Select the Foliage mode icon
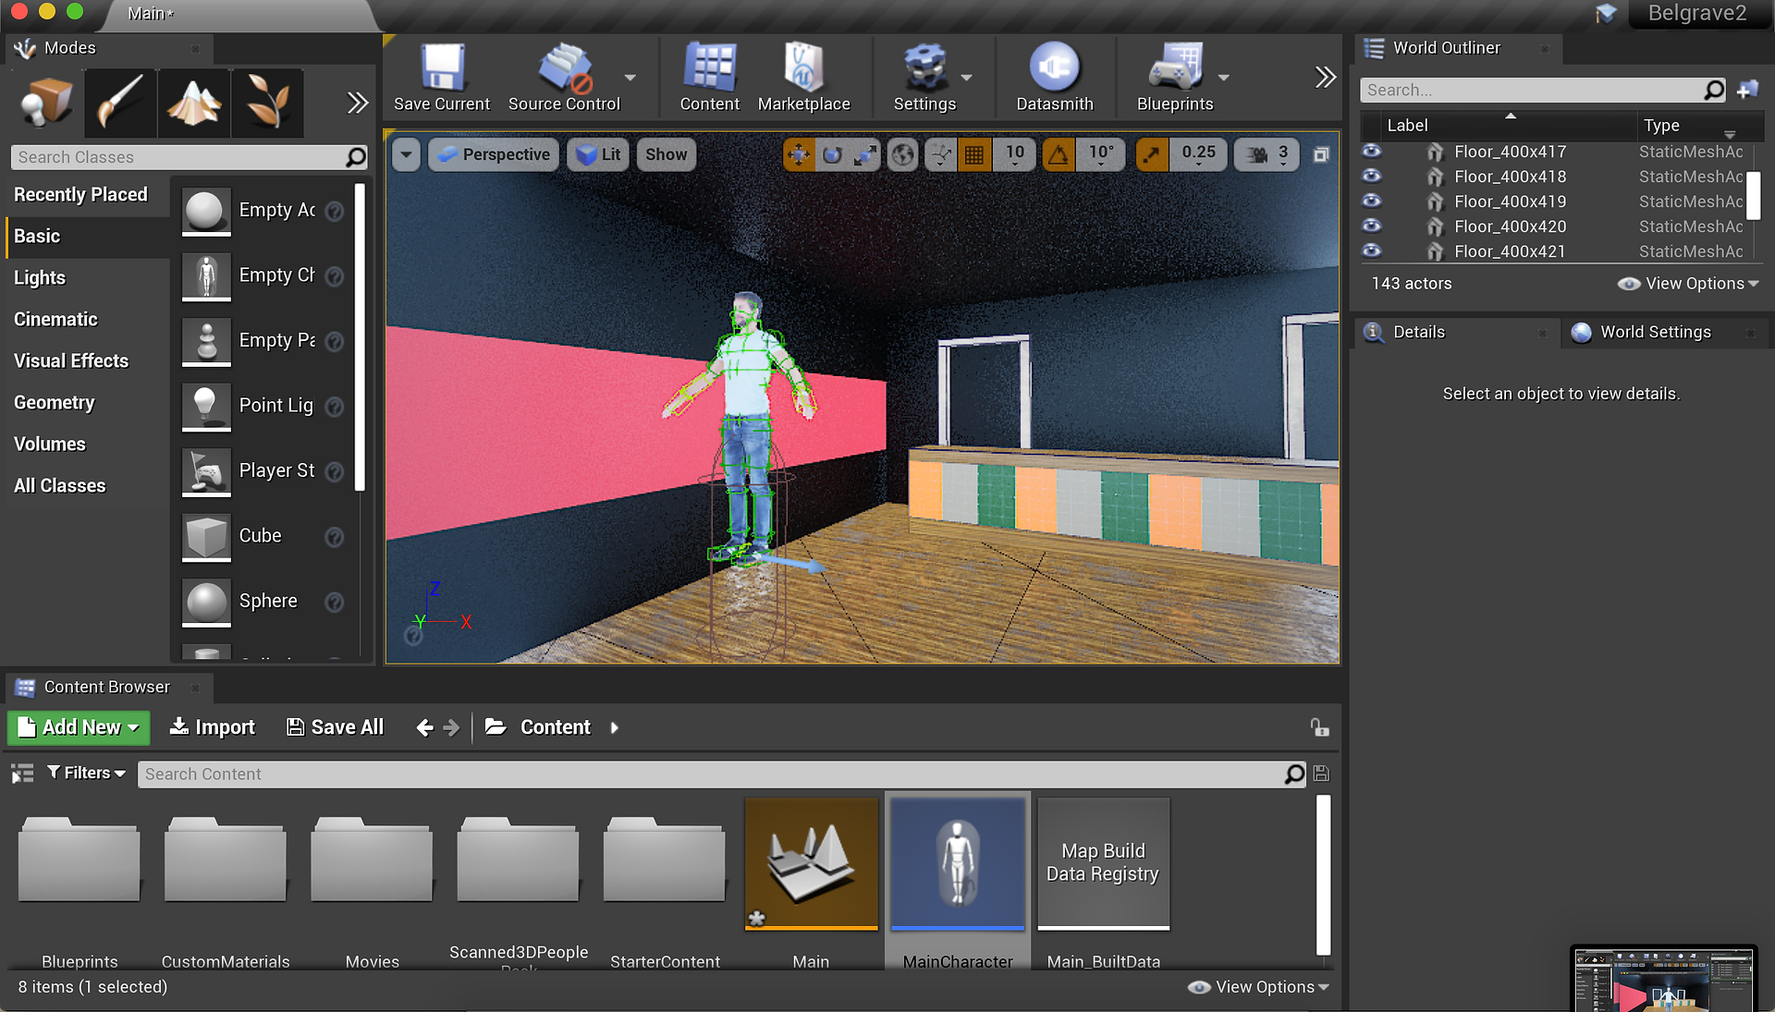1775x1012 pixels. pos(268,102)
